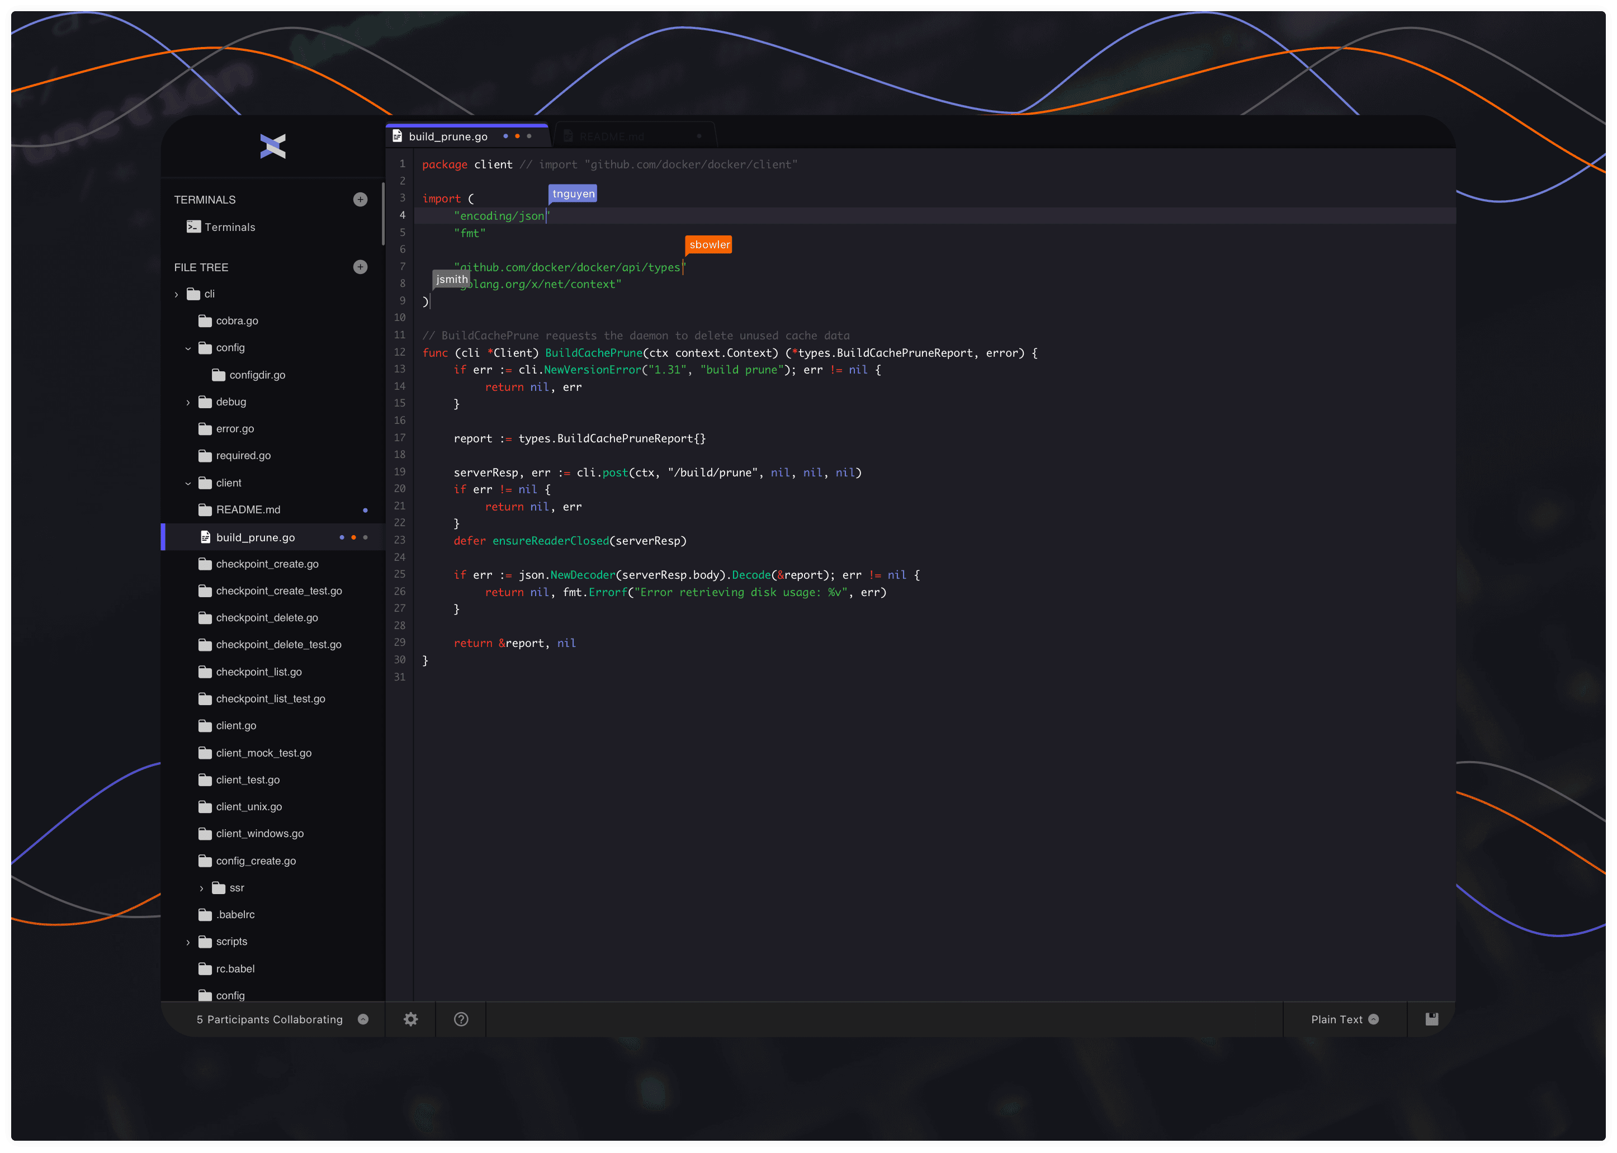
Task: Expand the debug folder
Action: point(188,402)
